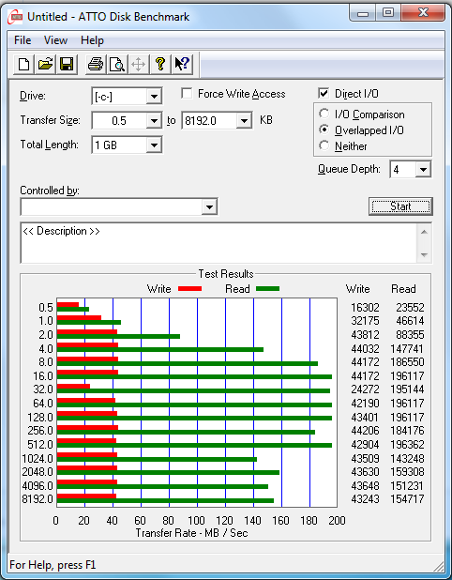Expand the Controlled by dropdown
This screenshot has height=580, width=452.
pos(209,206)
